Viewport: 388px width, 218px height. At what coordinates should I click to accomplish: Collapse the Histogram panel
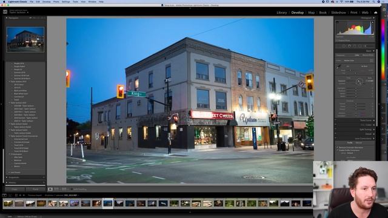pos(373,18)
